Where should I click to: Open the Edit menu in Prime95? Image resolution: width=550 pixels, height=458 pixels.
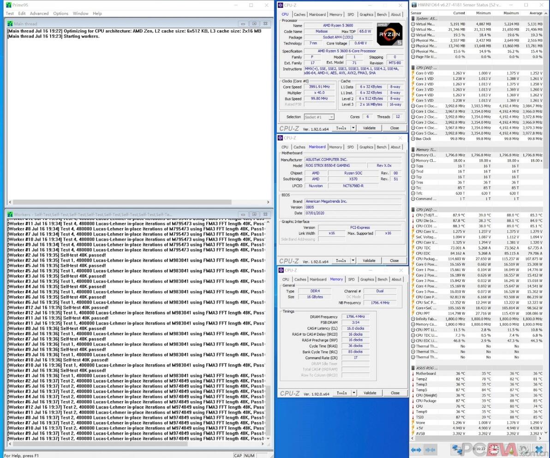pyautogui.click(x=22, y=13)
